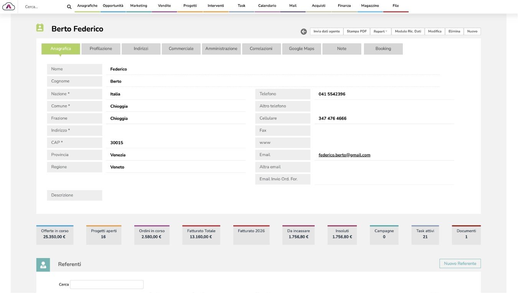Screen dimensions: 518x293
Task: Click the back arrow icon
Action: coord(304,31)
